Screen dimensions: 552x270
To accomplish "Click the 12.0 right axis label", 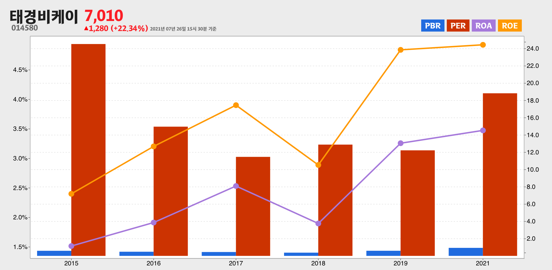I will coord(533,152).
